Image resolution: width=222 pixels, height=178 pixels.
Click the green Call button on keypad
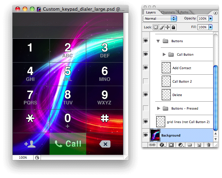(68, 144)
